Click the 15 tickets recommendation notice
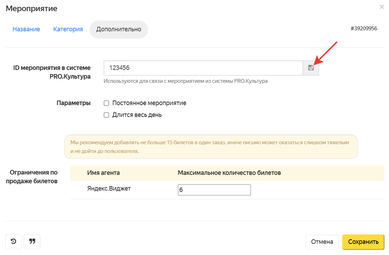 pyautogui.click(x=211, y=147)
